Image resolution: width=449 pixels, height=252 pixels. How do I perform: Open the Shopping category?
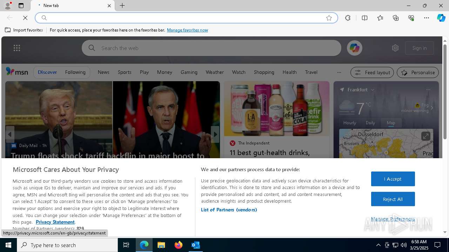[x=264, y=72]
